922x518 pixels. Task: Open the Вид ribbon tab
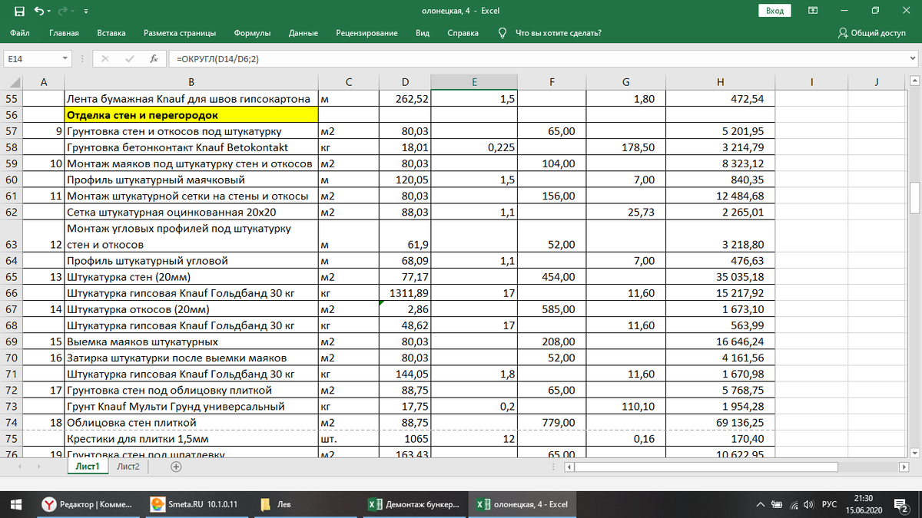(423, 33)
